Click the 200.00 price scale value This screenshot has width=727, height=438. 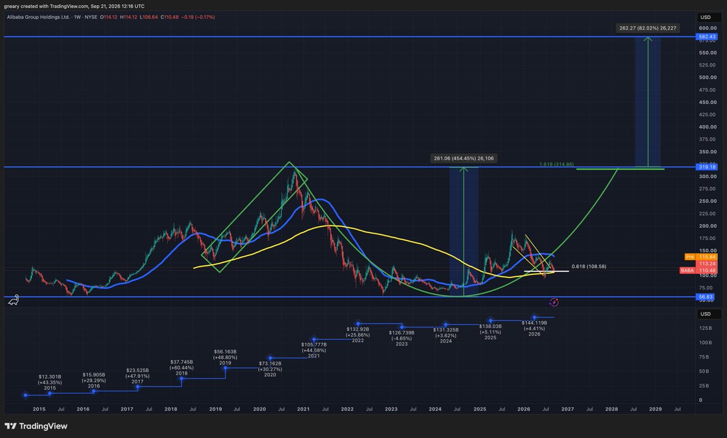pyautogui.click(x=706, y=226)
